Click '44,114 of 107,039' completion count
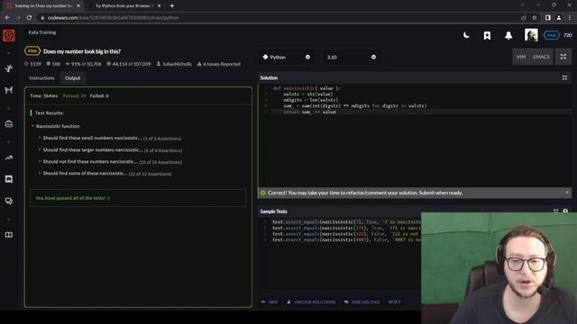Image resolution: width=577 pixels, height=324 pixels. (128, 64)
